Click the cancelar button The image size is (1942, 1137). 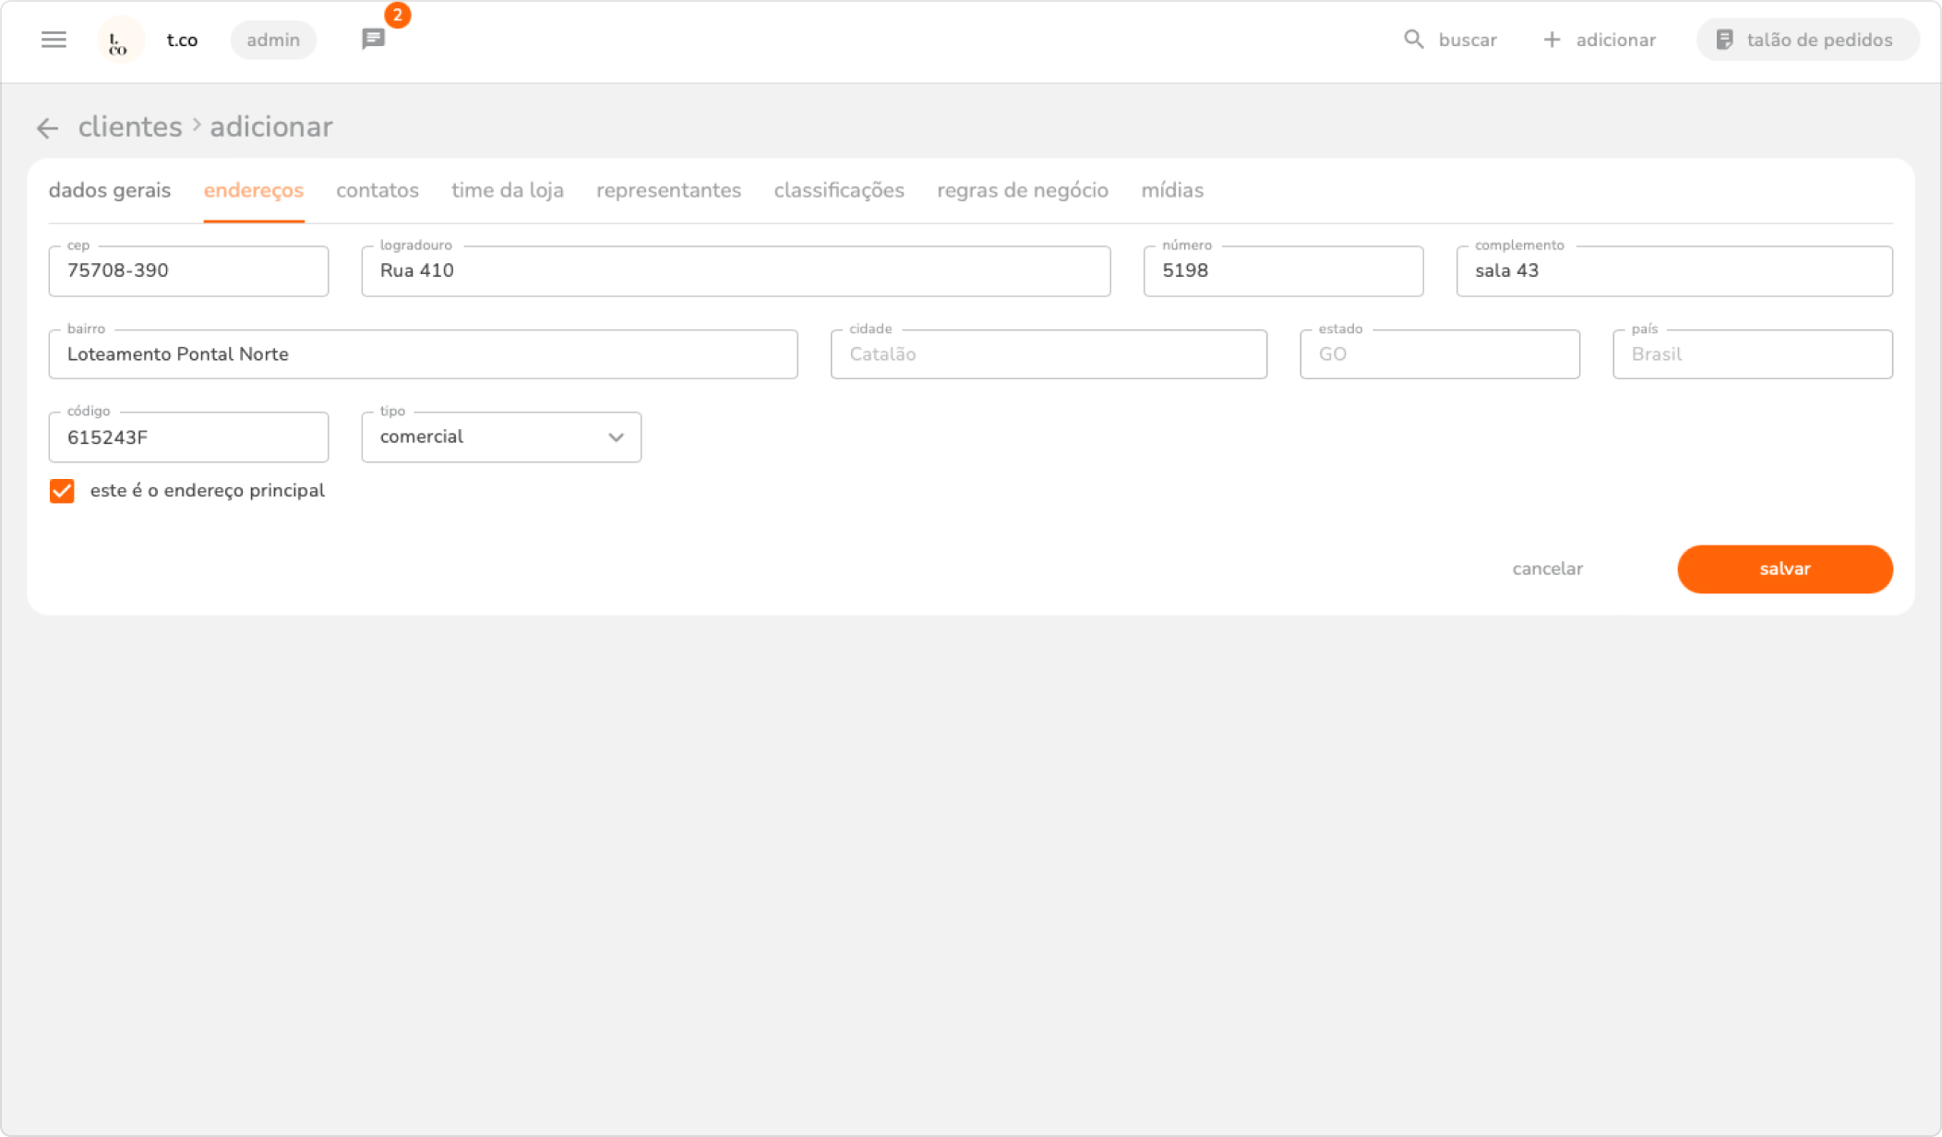pos(1547,568)
